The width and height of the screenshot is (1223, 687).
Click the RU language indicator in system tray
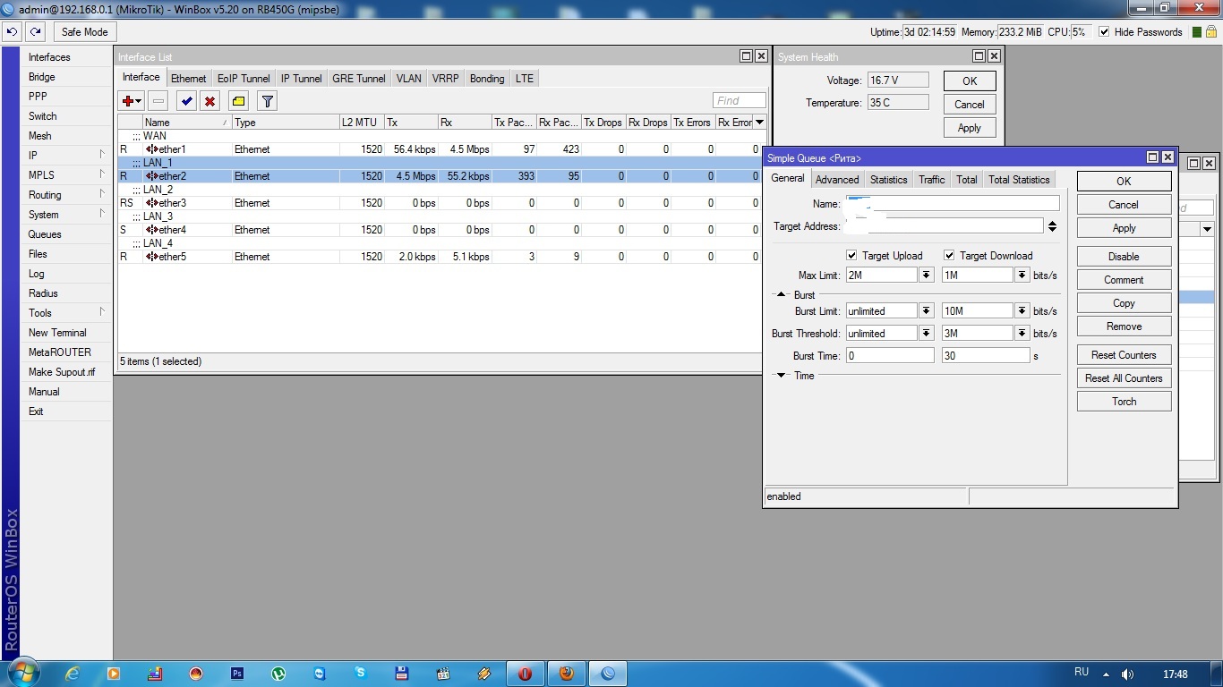1081,673
